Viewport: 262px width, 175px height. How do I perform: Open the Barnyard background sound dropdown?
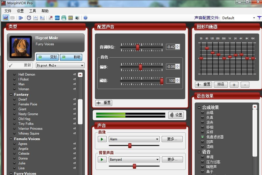click(x=157, y=159)
